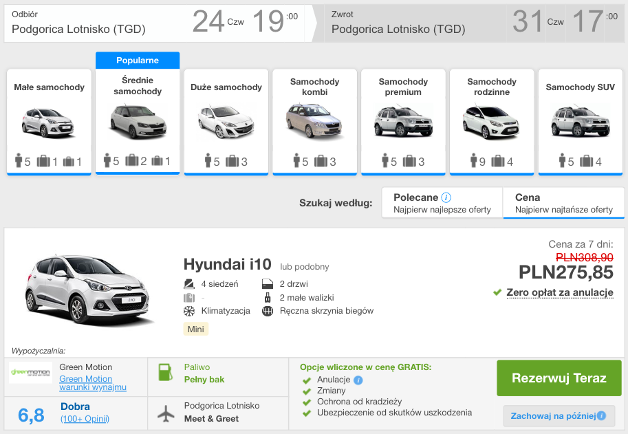This screenshot has width=628, height=434.
Task: Click green check beside Zero opłat za anulację
Action: [497, 293]
